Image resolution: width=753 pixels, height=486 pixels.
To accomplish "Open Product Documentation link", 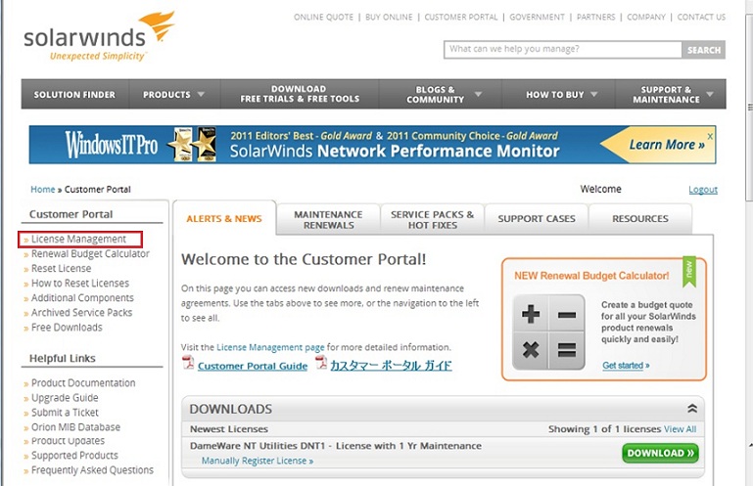I will [83, 383].
